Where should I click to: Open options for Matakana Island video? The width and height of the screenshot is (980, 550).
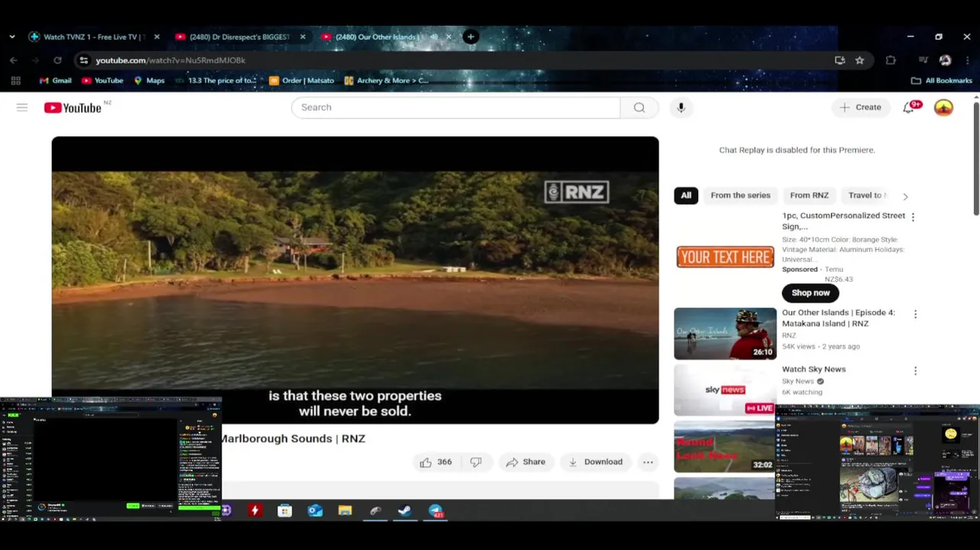click(915, 314)
